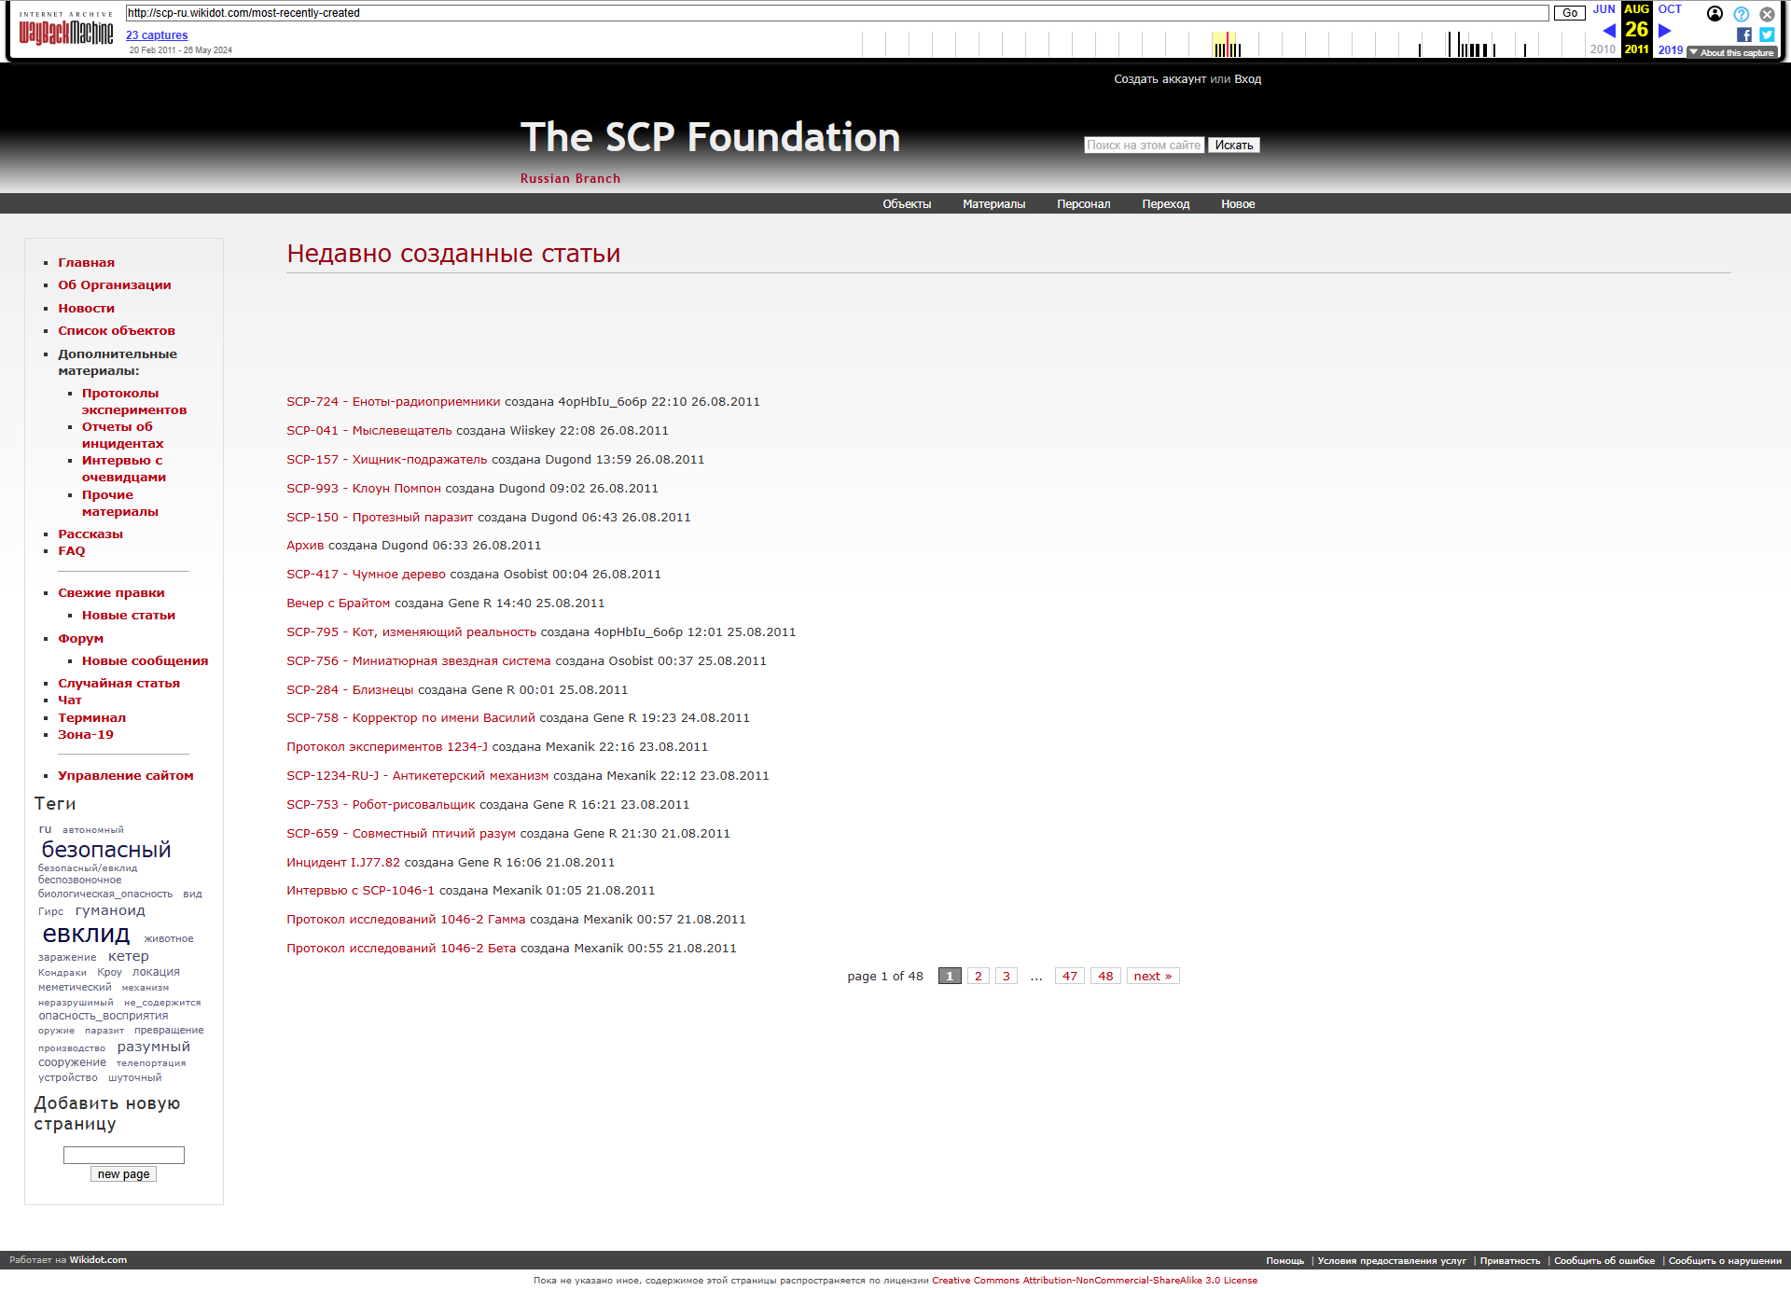Select the year 2019 in the timeline

click(1671, 50)
